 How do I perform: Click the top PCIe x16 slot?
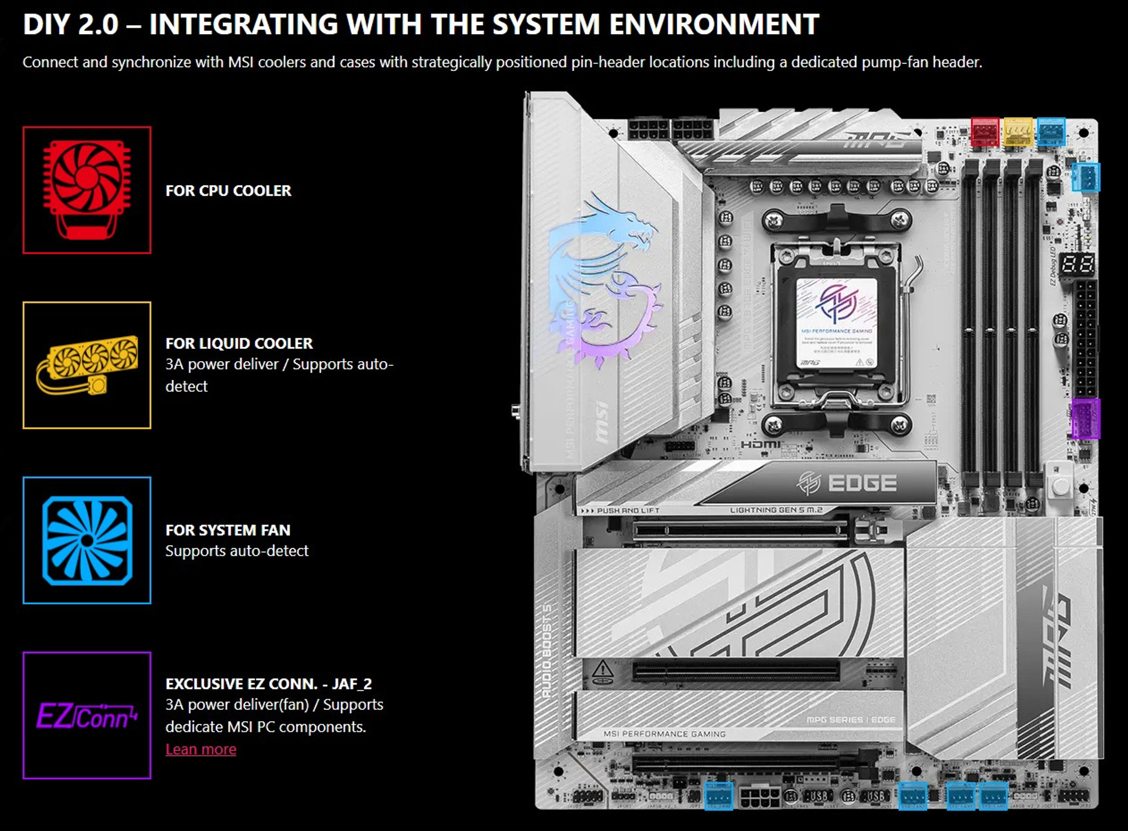pyautogui.click(x=740, y=531)
